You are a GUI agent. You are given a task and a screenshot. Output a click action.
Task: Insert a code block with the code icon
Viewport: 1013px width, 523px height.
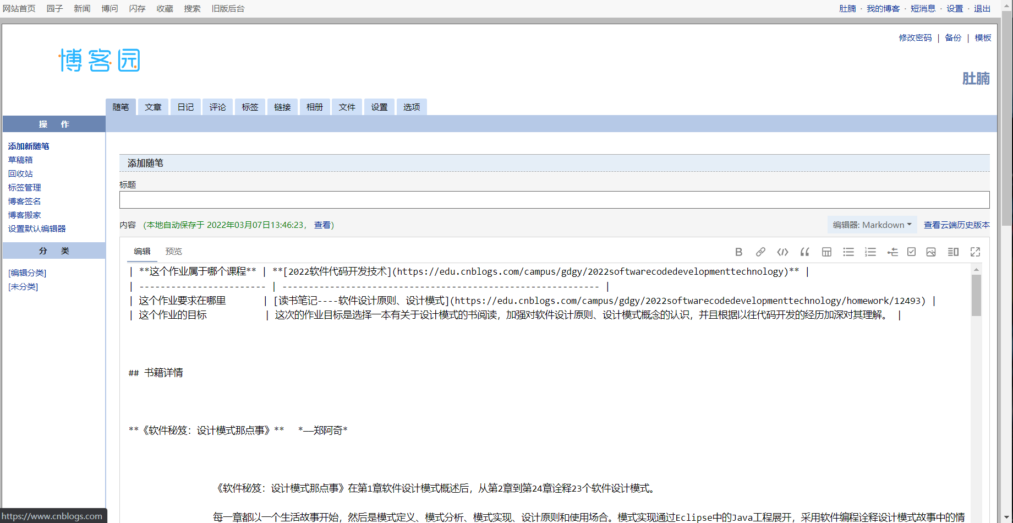point(782,252)
